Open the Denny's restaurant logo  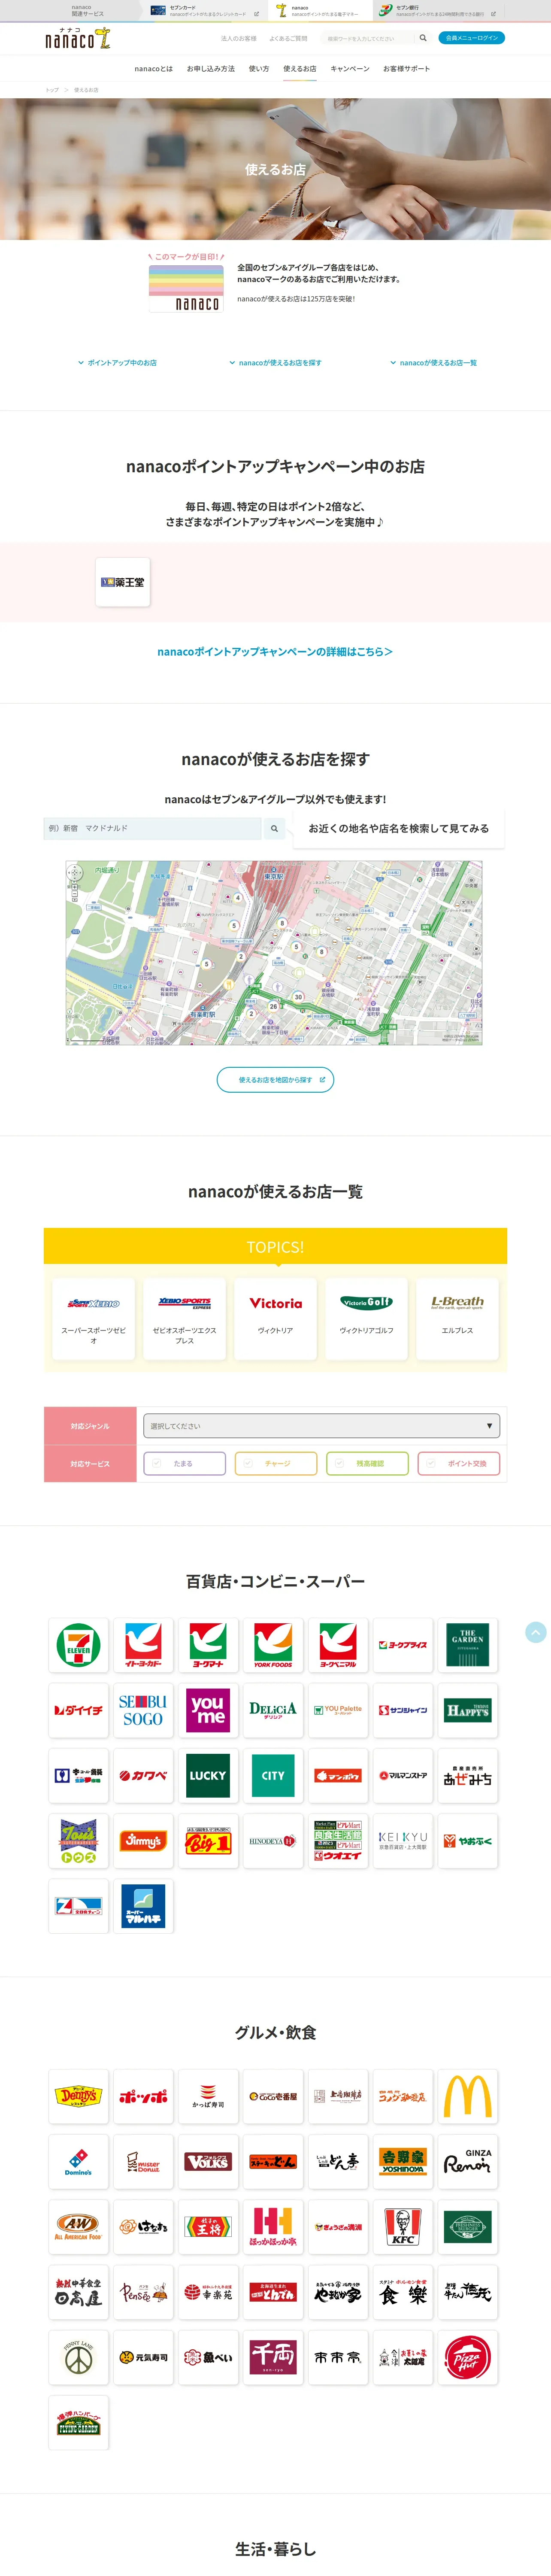[78, 2096]
